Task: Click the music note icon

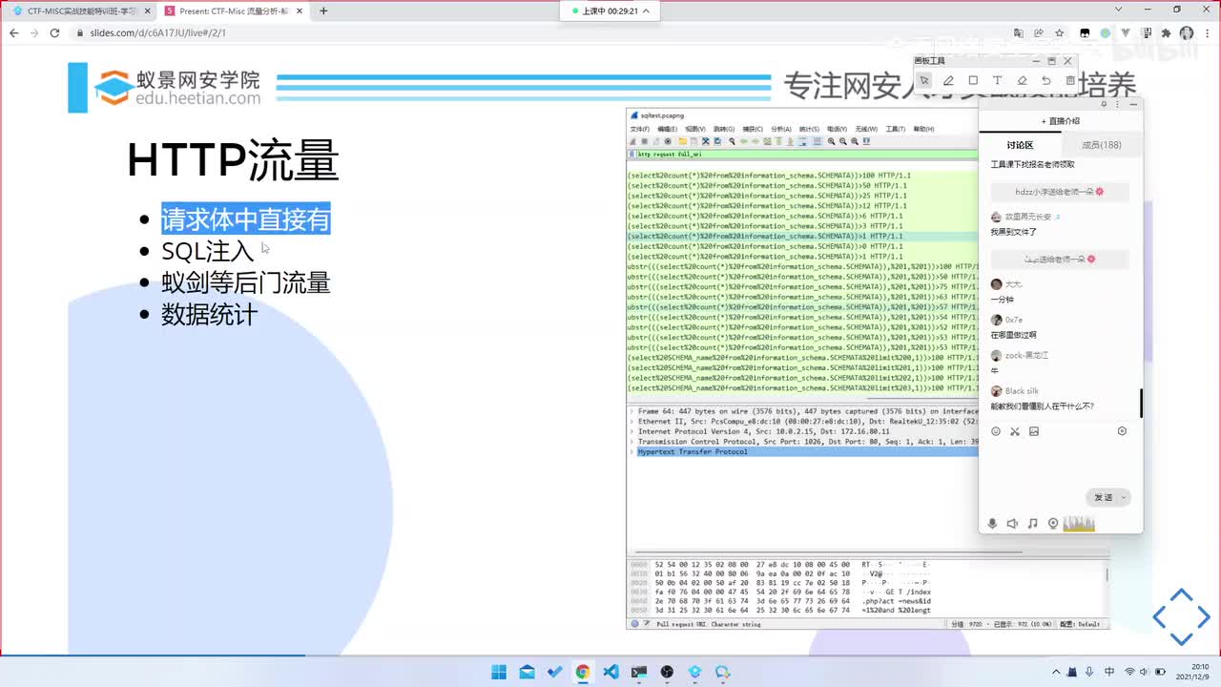Action: (x=1032, y=524)
